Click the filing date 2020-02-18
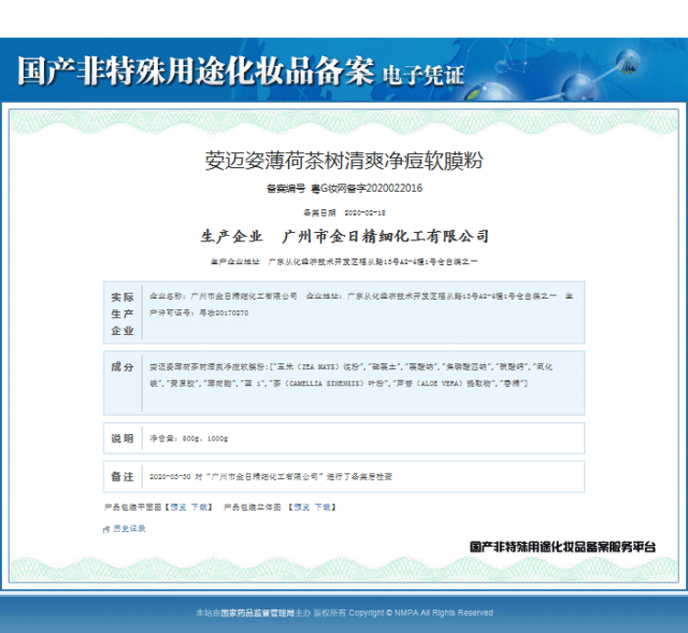 click(x=364, y=213)
